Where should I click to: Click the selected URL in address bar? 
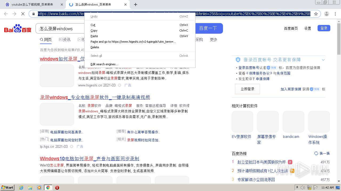coord(174,14)
